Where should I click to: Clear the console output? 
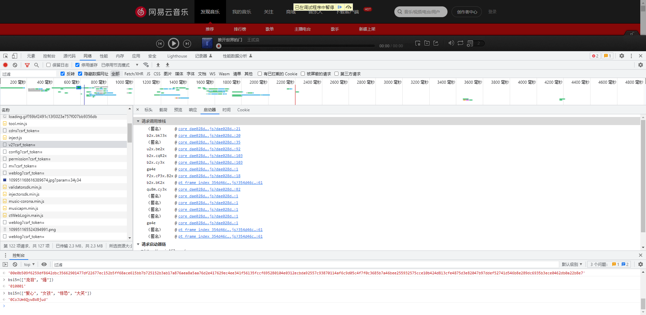pyautogui.click(x=15, y=265)
